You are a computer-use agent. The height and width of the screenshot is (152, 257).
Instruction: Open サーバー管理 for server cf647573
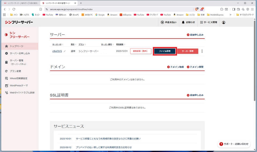(x=187, y=51)
